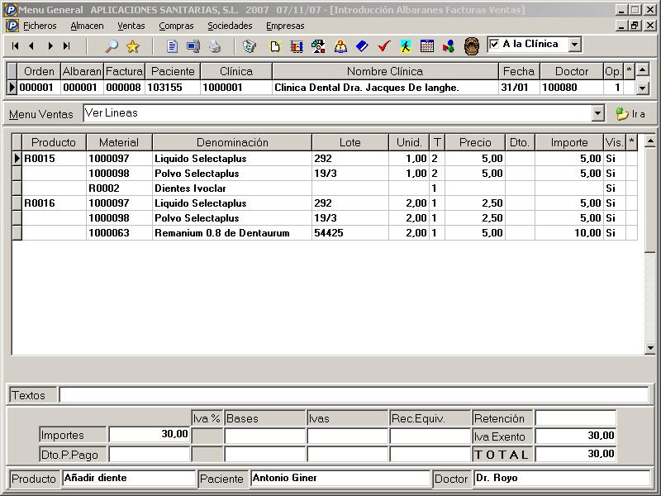Select product cell R0016
This screenshot has height=496, width=661.
pos(54,203)
